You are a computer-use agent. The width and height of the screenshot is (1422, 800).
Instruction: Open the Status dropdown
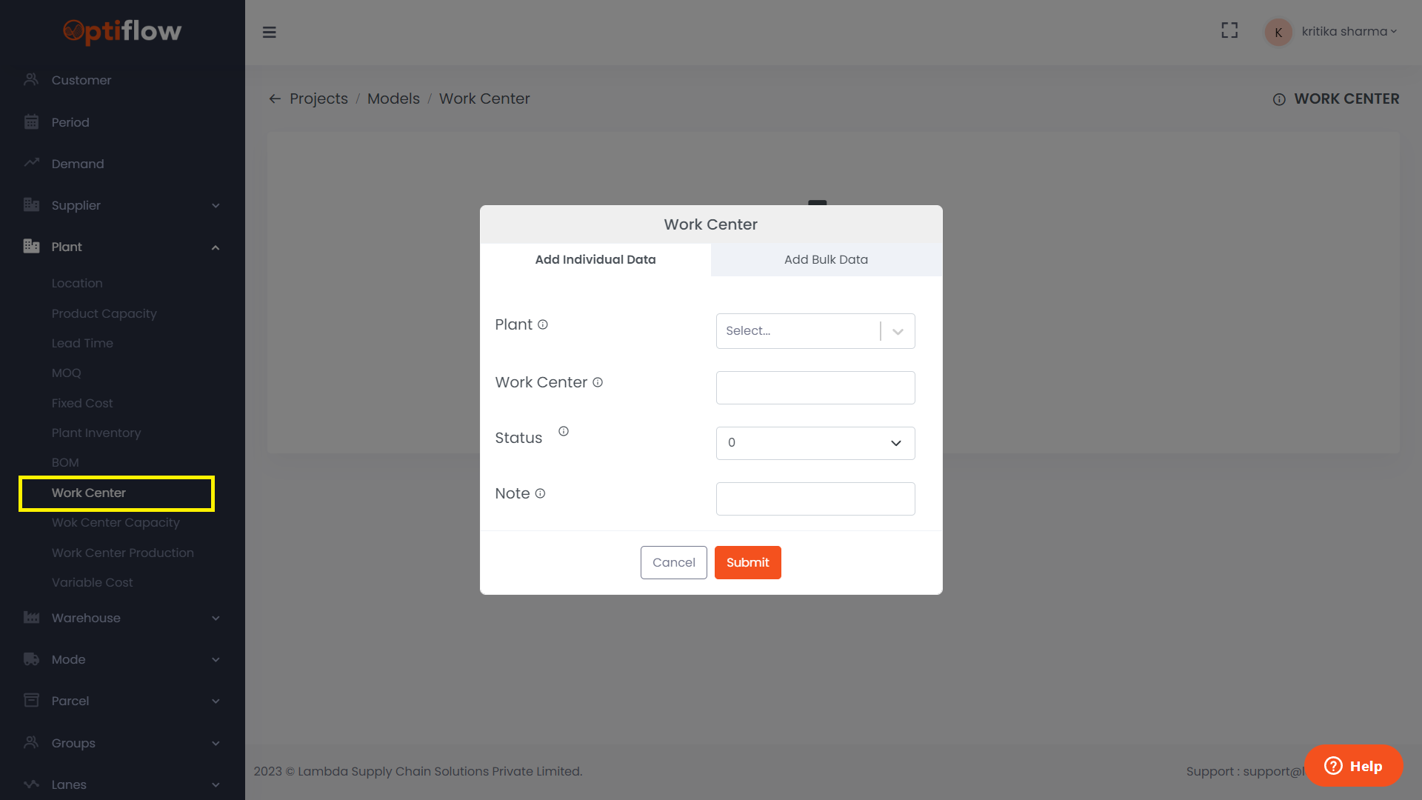coord(815,443)
